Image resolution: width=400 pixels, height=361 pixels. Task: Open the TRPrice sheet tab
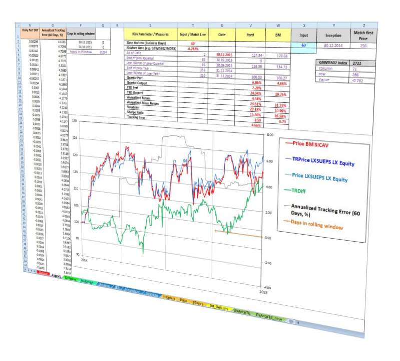point(198,303)
